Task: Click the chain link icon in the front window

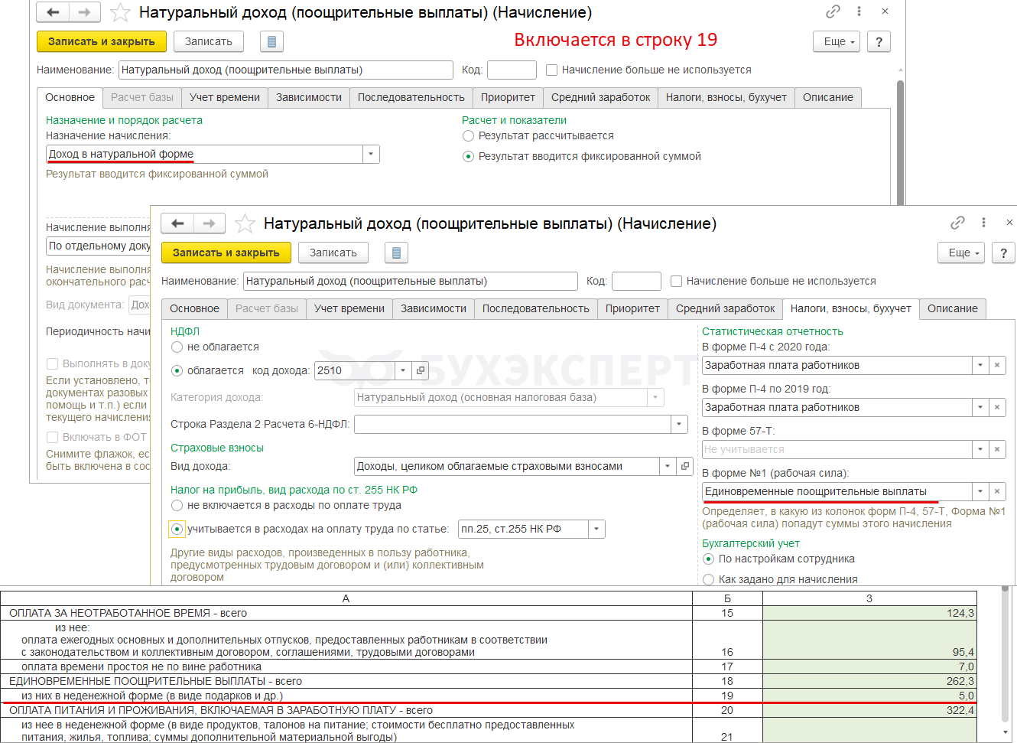Action: tap(957, 223)
